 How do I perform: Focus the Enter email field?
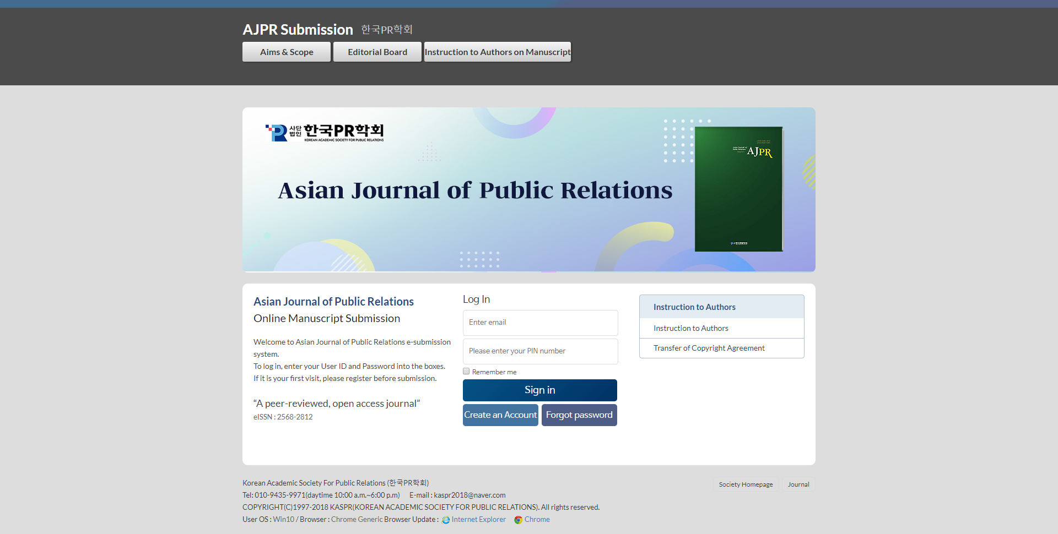pos(540,323)
